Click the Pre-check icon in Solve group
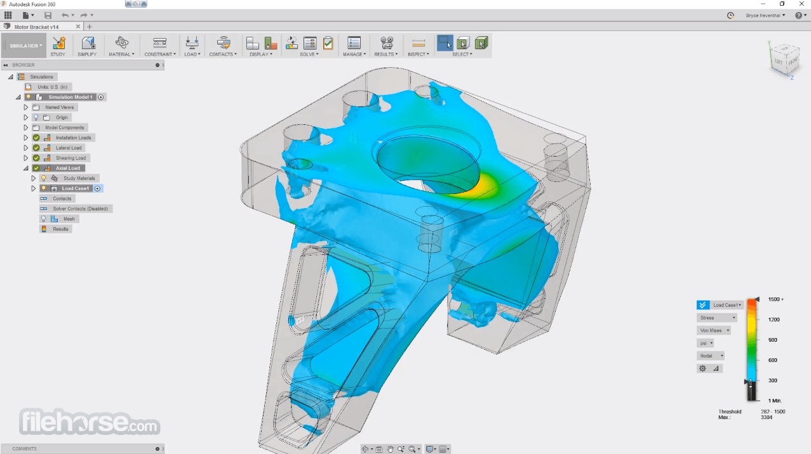This screenshot has width=811, height=454. (x=328, y=43)
